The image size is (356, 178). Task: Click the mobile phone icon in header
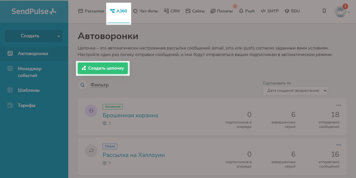point(324,11)
